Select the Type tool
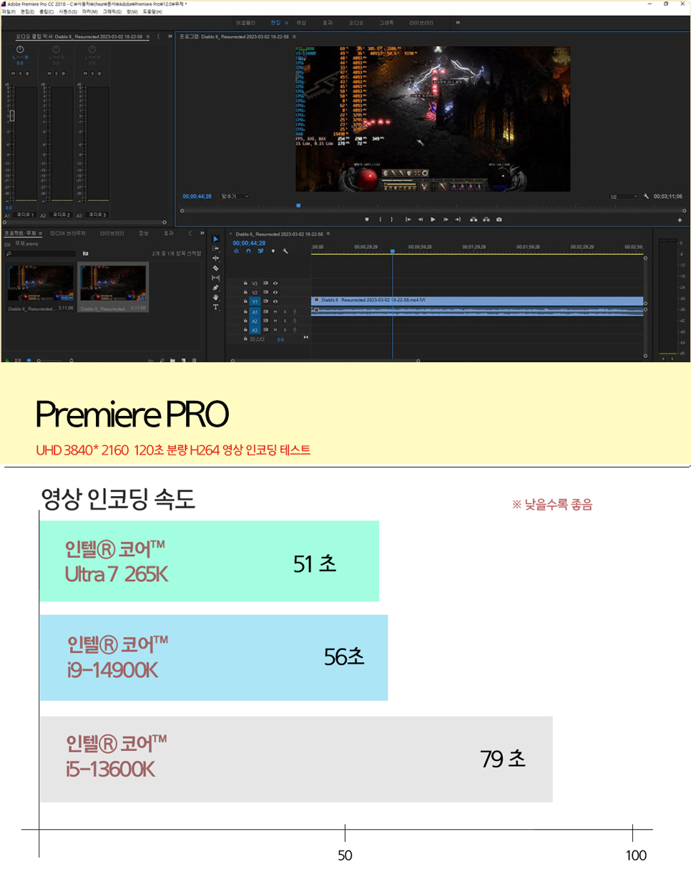Viewport: 691px width, 872px height. tap(216, 306)
